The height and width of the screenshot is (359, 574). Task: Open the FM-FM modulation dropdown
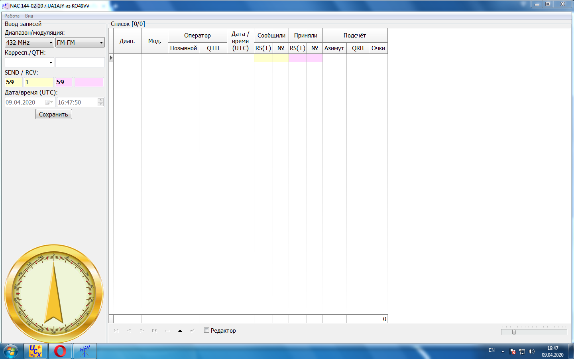pyautogui.click(x=101, y=43)
